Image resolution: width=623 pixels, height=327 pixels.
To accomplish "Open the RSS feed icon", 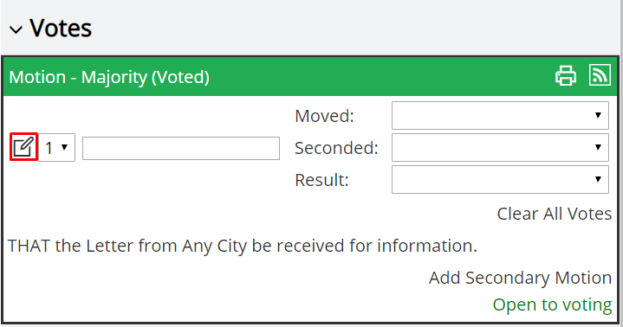I will 600,74.
